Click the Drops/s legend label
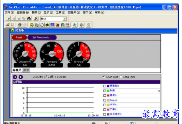The width and height of the screenshot is (182, 124). pyautogui.click(x=114, y=100)
